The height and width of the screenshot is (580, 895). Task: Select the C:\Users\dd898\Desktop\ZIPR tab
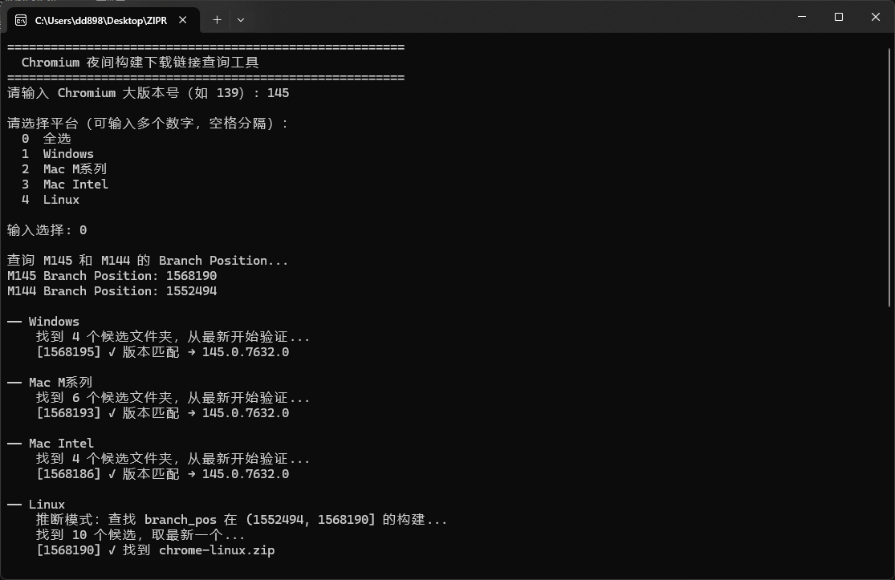[x=100, y=20]
